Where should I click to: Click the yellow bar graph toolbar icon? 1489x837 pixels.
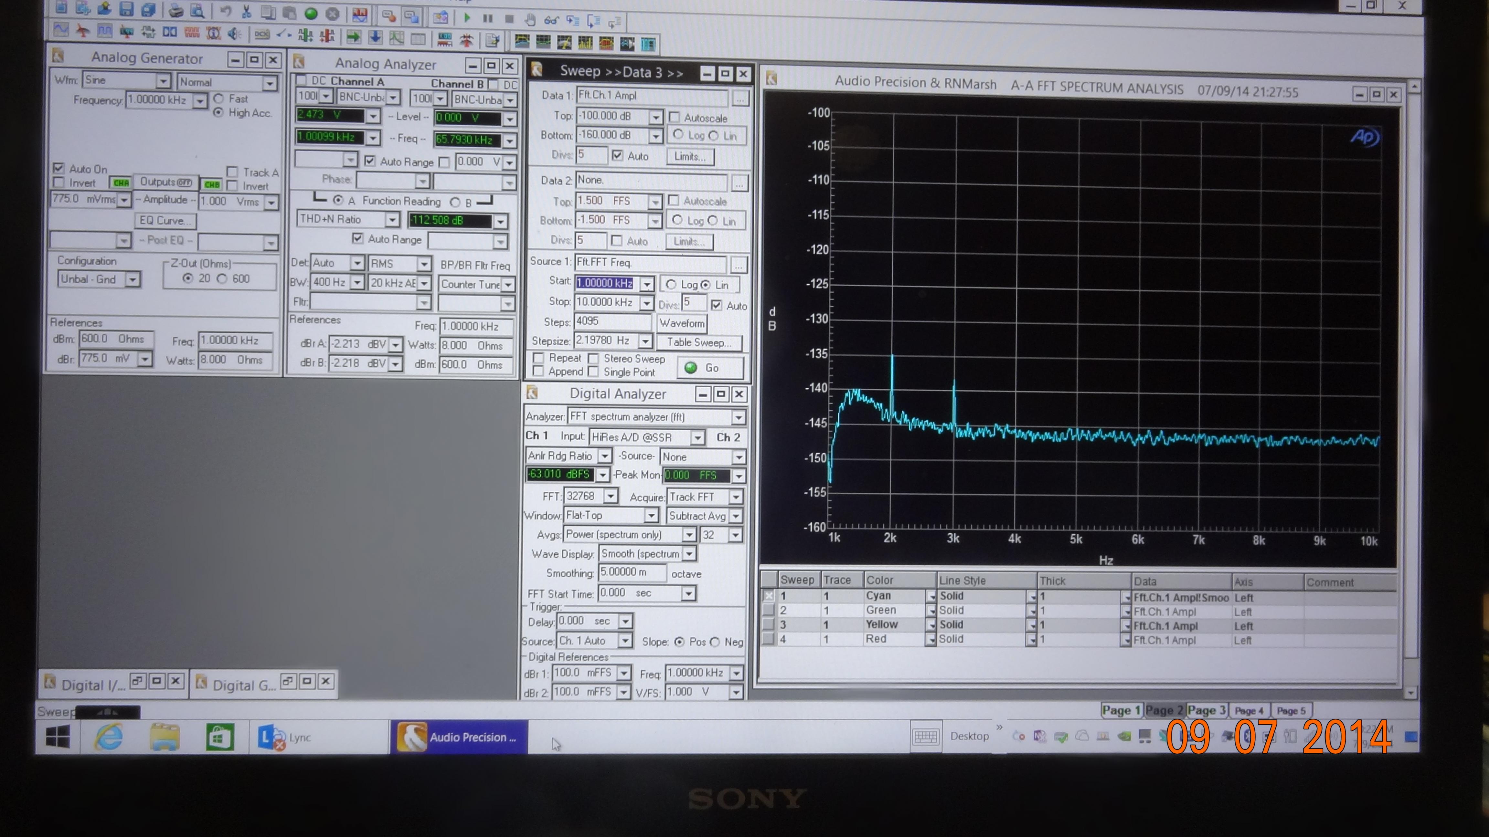point(585,43)
